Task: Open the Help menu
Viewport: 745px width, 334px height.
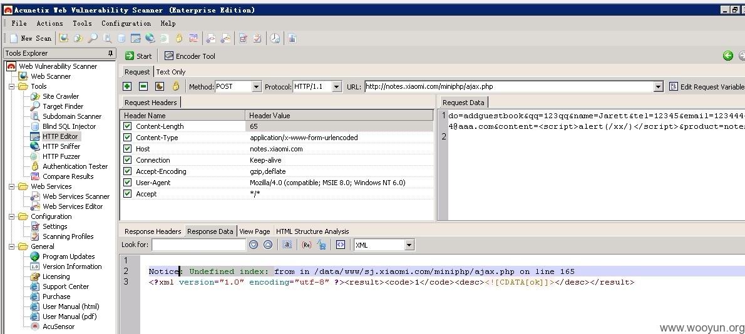Action: coord(168,23)
